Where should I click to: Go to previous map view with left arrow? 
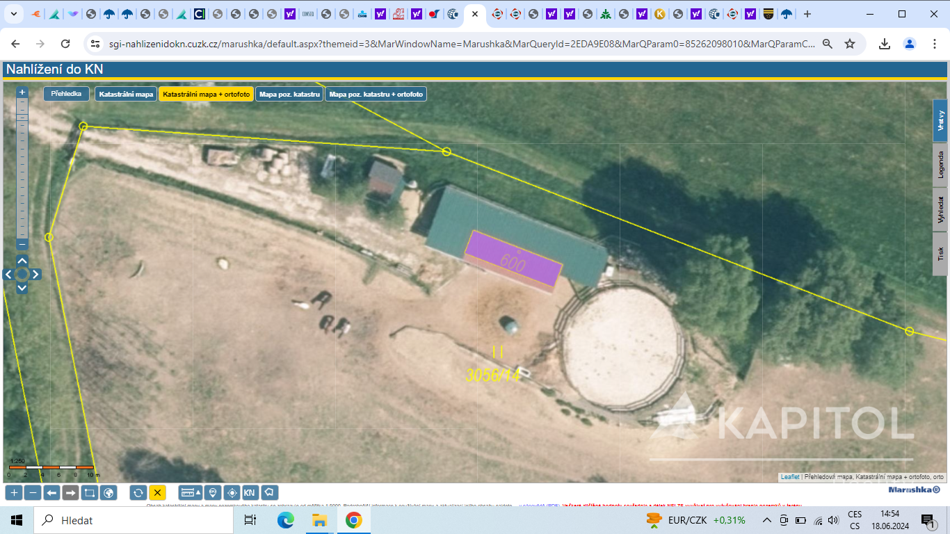pyautogui.click(x=51, y=493)
